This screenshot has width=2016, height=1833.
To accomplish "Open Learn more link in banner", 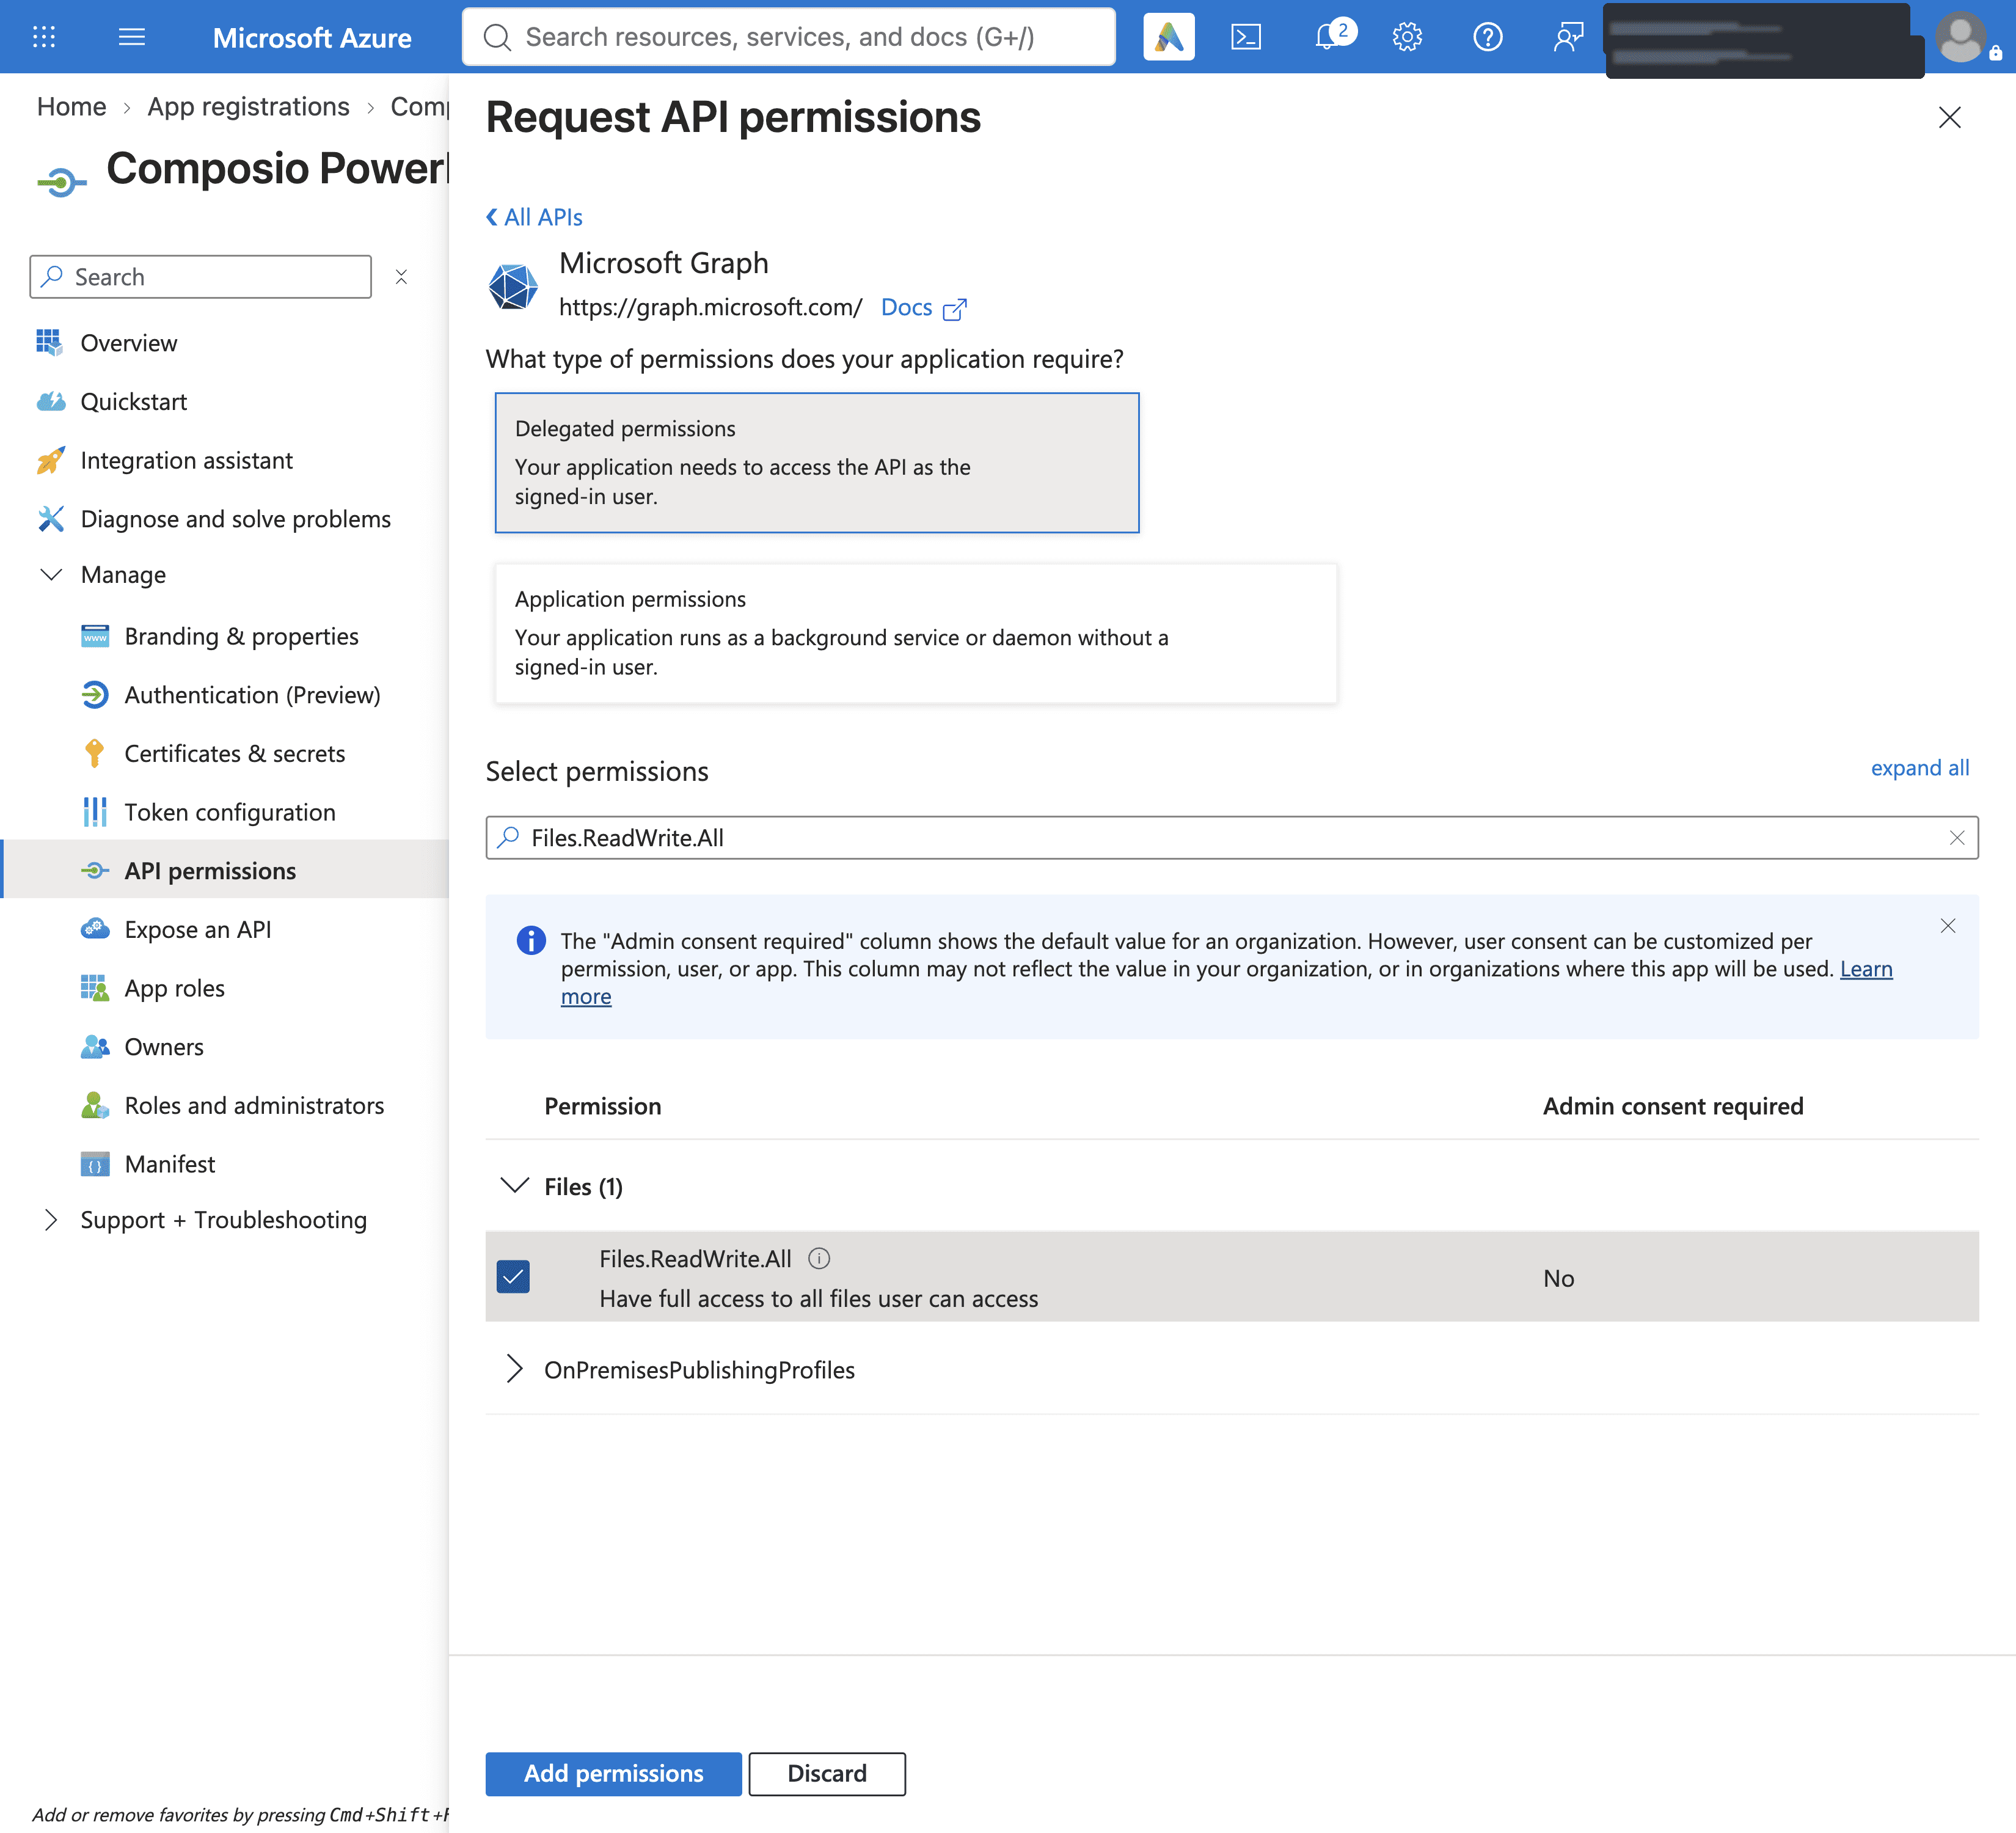I will click(x=1866, y=969).
